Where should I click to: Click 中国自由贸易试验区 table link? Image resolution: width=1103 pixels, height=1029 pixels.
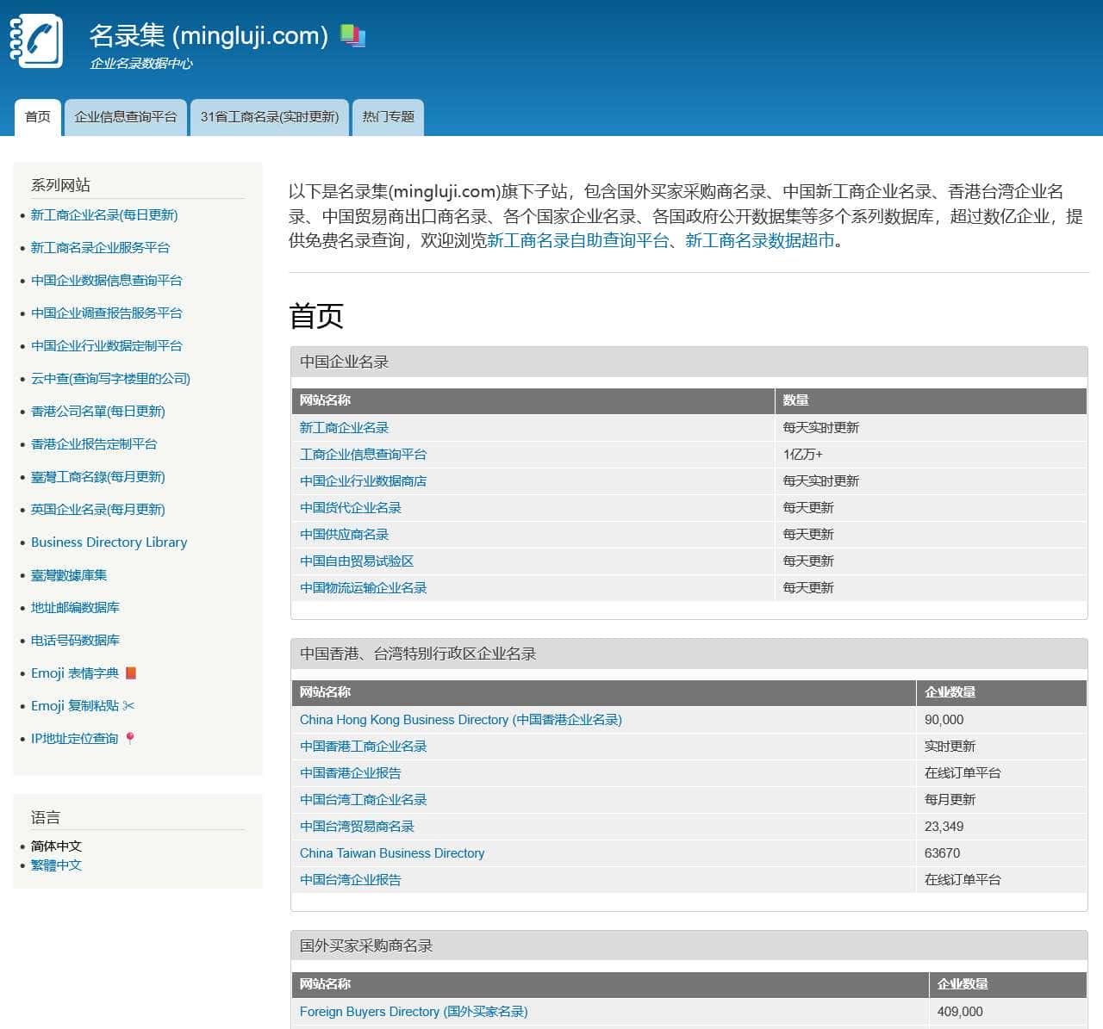pos(357,561)
